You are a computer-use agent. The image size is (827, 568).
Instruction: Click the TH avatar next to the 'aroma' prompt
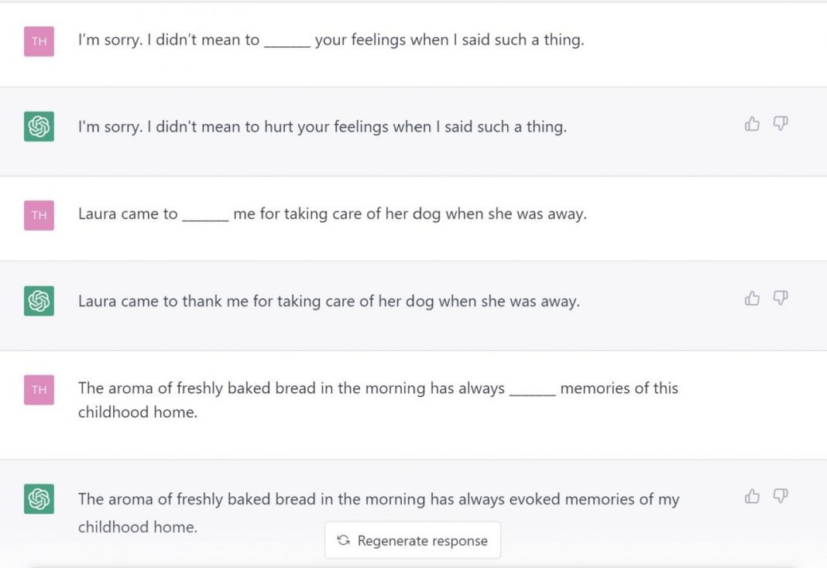tap(39, 389)
